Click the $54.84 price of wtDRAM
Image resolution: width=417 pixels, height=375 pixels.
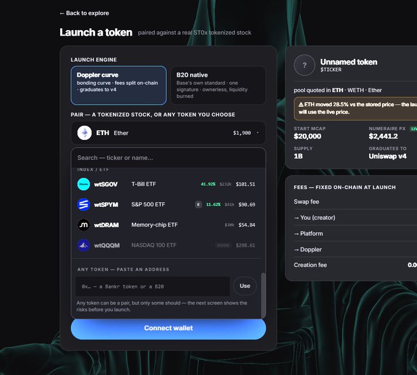pyautogui.click(x=247, y=225)
